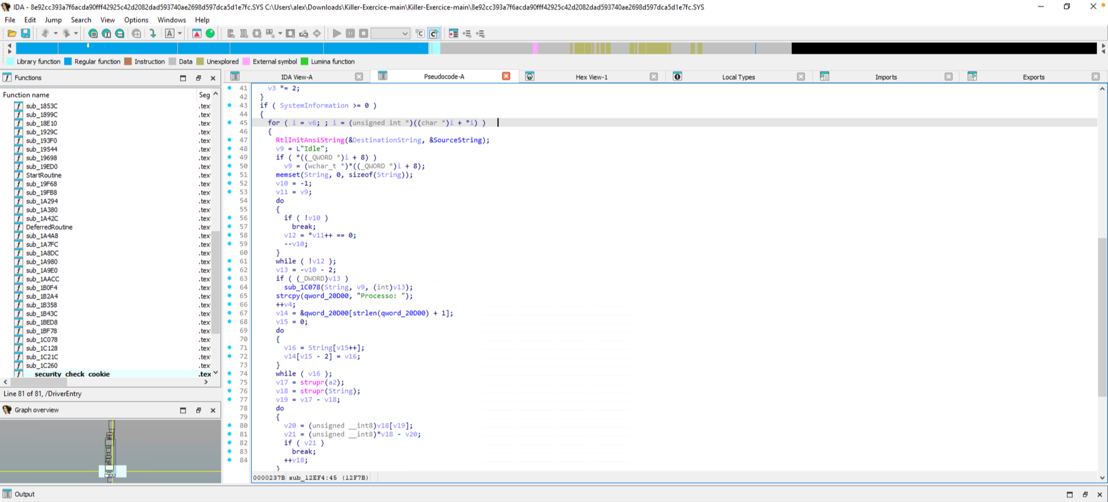Click the External symbol color swatch

(x=246, y=61)
